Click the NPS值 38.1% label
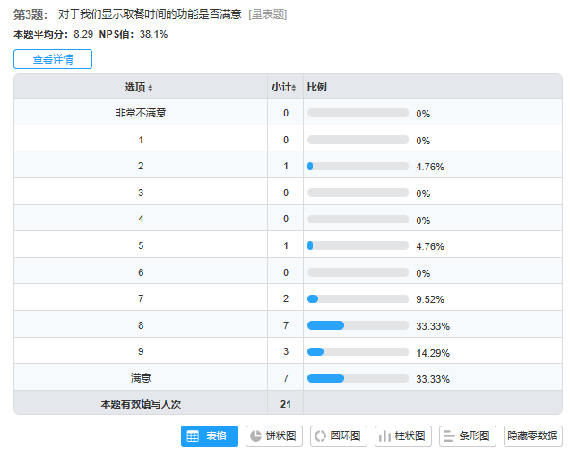Viewport: 578px width, 465px height. (x=134, y=35)
